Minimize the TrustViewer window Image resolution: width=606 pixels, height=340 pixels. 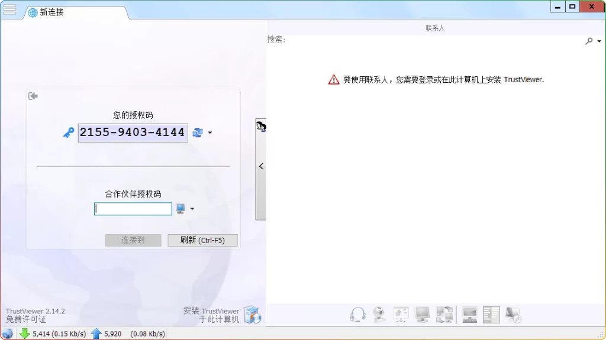[x=557, y=7]
